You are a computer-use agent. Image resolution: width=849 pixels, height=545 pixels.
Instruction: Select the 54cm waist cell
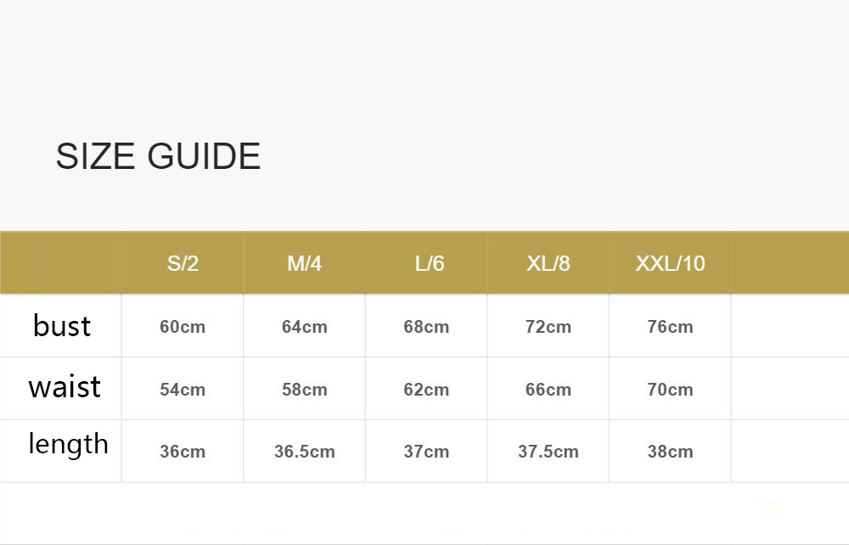pyautogui.click(x=183, y=390)
